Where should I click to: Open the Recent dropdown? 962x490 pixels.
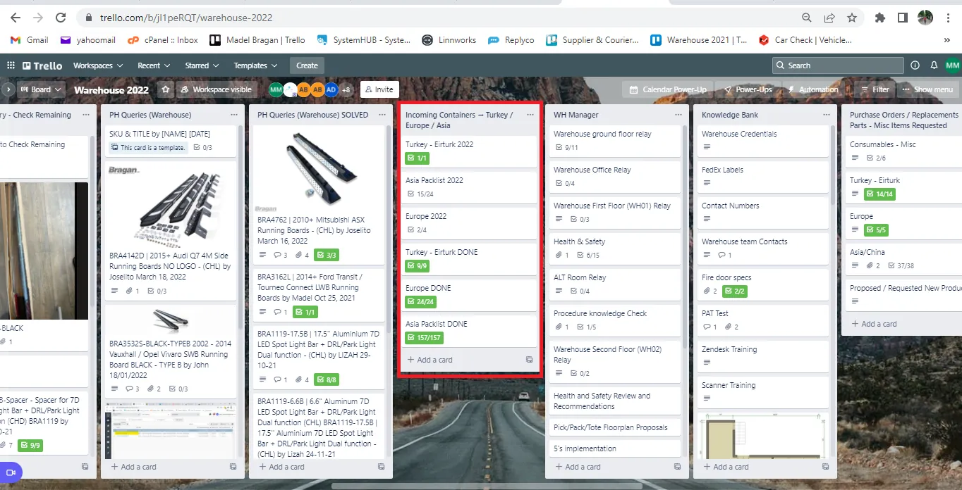(154, 65)
